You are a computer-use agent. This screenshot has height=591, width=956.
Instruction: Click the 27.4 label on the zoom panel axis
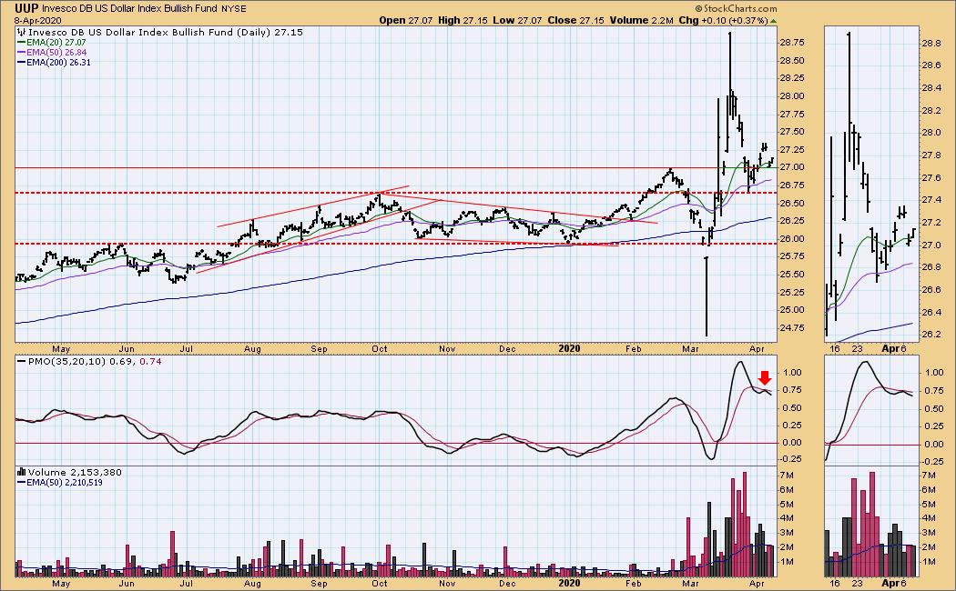click(x=931, y=200)
